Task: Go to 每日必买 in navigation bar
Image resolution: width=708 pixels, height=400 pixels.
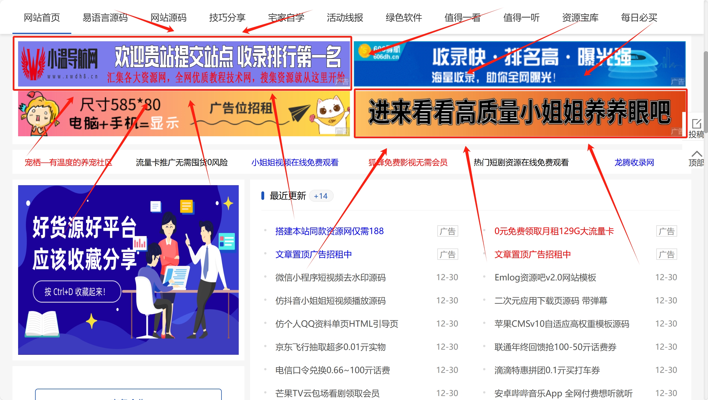Action: pyautogui.click(x=639, y=18)
